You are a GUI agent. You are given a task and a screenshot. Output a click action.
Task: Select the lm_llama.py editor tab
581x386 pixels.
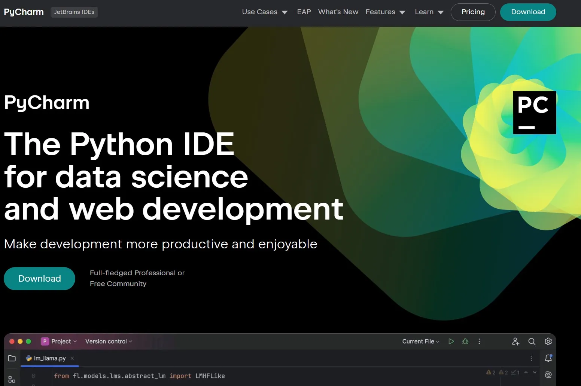click(49, 358)
